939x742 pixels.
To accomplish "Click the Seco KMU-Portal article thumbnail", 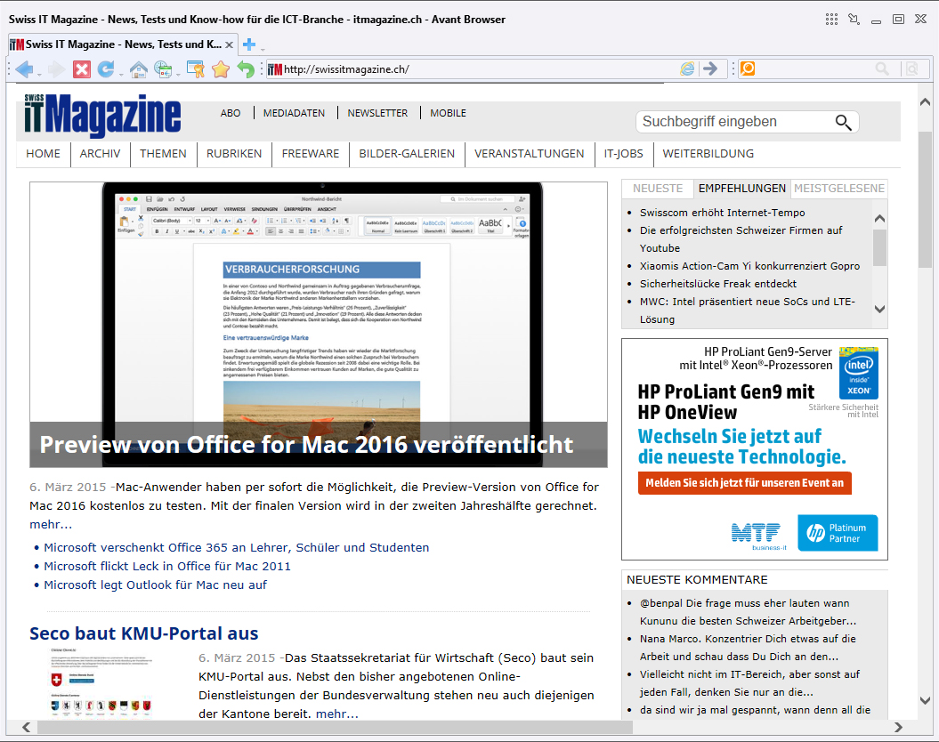I will click(101, 682).
